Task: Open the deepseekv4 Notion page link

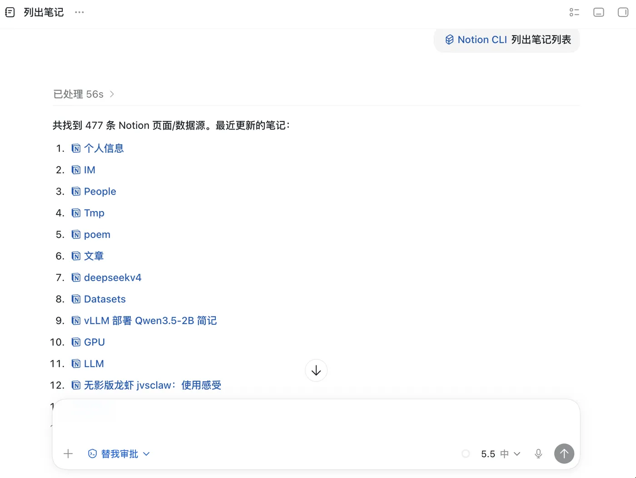Action: [x=113, y=277]
